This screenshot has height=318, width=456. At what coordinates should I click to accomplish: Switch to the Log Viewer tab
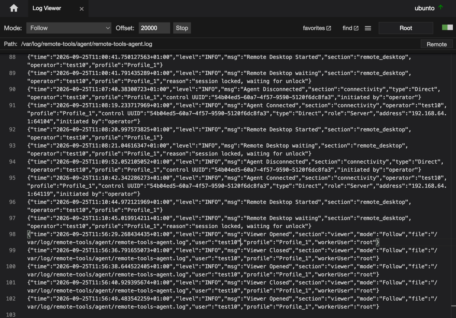coord(47,8)
